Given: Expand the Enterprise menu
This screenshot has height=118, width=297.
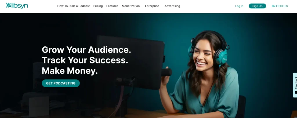Looking at the screenshot, I should point(152,6).
